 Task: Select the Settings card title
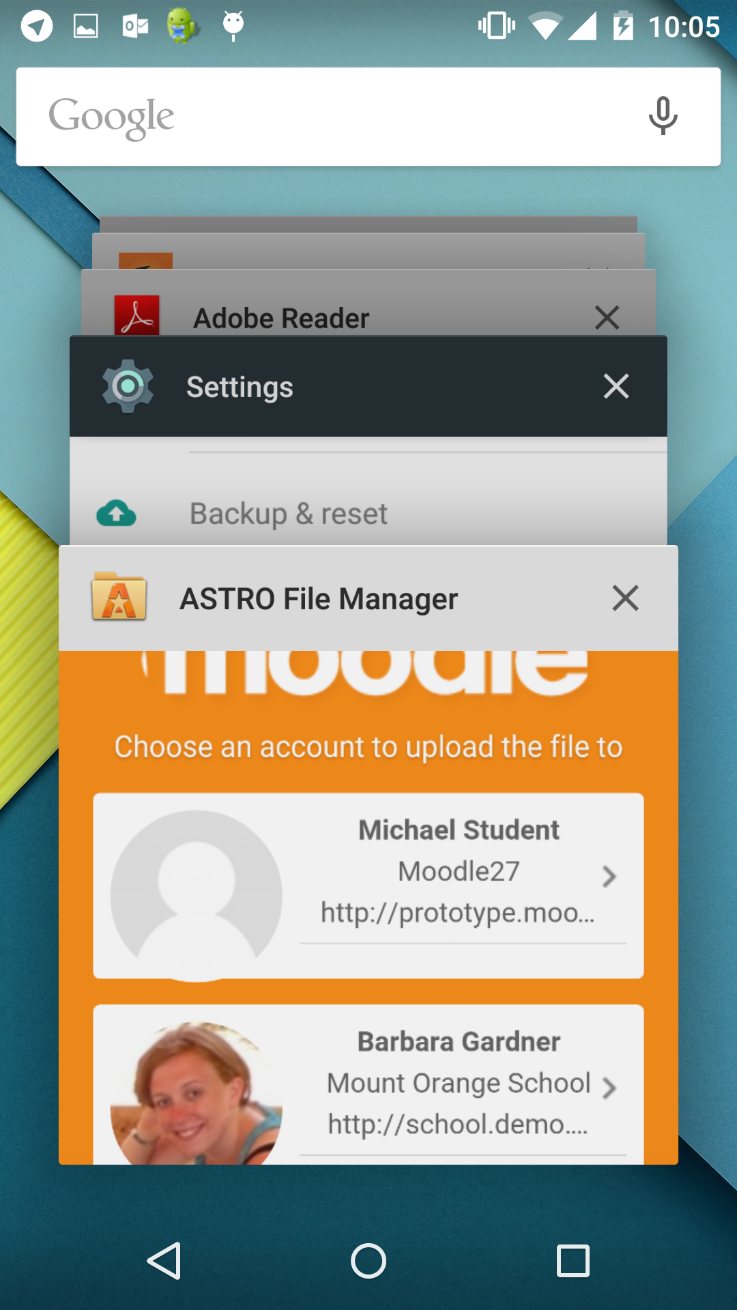240,387
